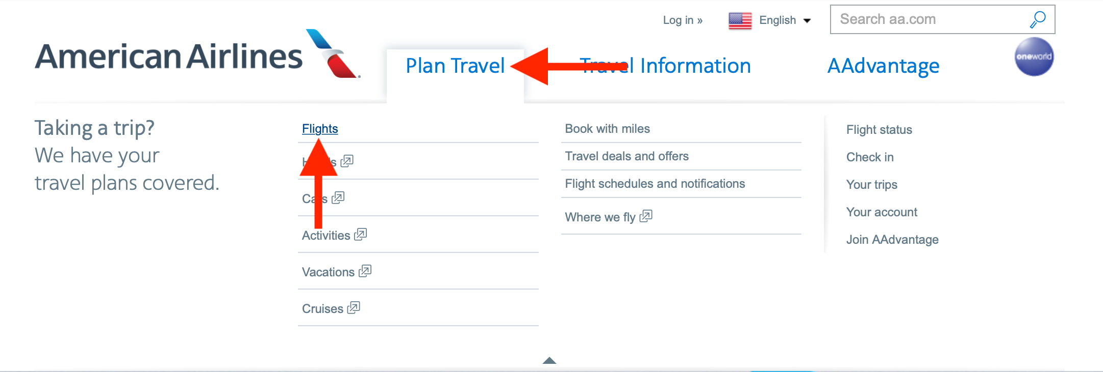
Task: Select Check in quick link
Action: click(870, 157)
